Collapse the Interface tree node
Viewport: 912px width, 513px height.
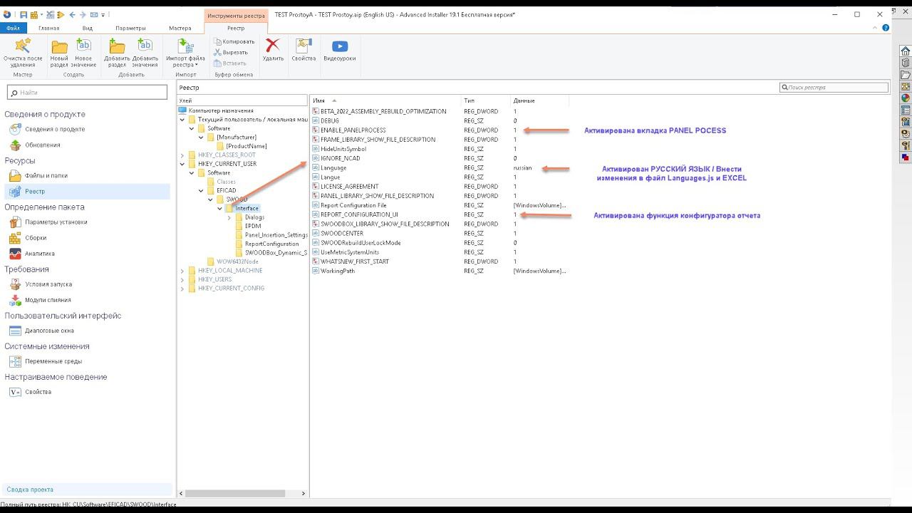tap(220, 209)
